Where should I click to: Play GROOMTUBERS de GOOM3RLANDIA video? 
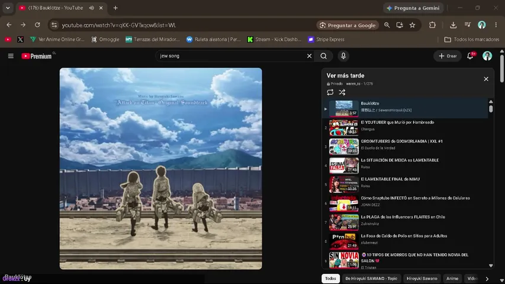406,146
